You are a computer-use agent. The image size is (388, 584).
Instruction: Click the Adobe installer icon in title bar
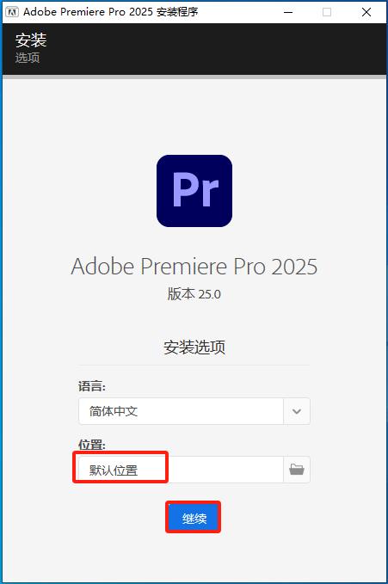click(11, 12)
